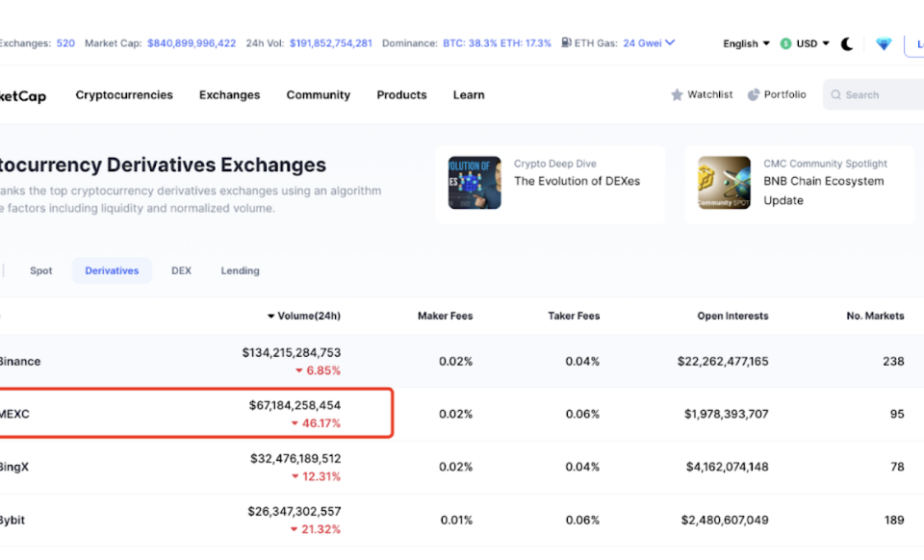Click Dominance BTC 38.3% ETH 17.3% link
This screenshot has height=560, width=924.
(497, 43)
